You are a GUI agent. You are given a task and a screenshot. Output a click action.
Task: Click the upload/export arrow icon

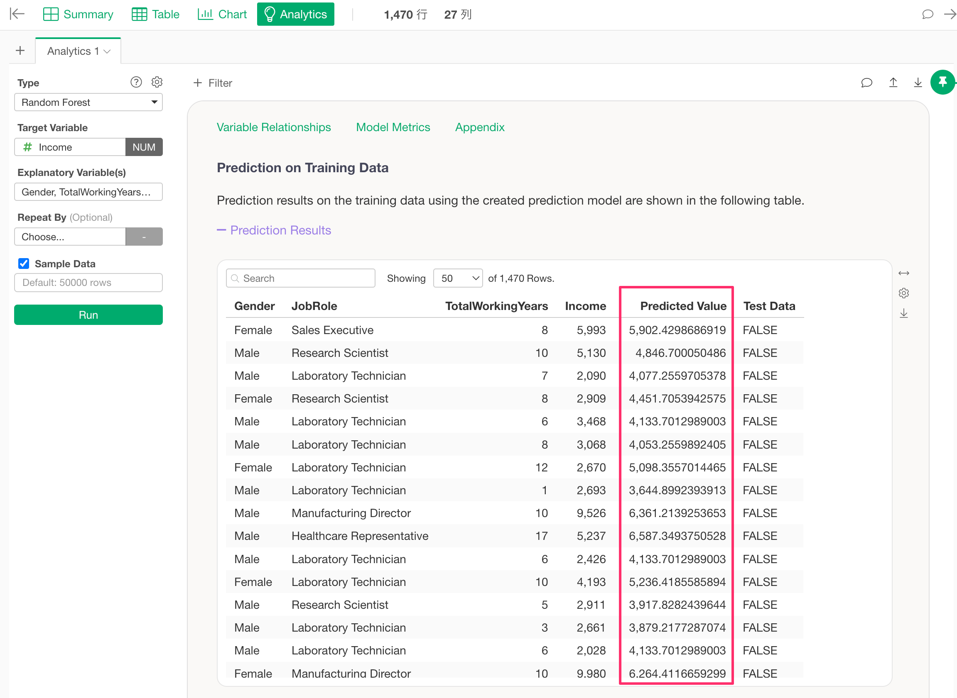coord(893,83)
